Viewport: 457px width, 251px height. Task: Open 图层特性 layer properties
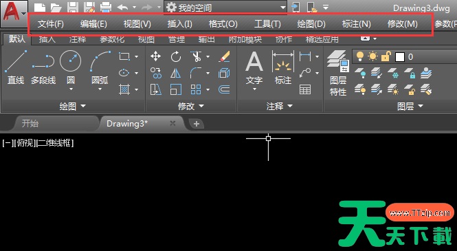pyautogui.click(x=338, y=73)
